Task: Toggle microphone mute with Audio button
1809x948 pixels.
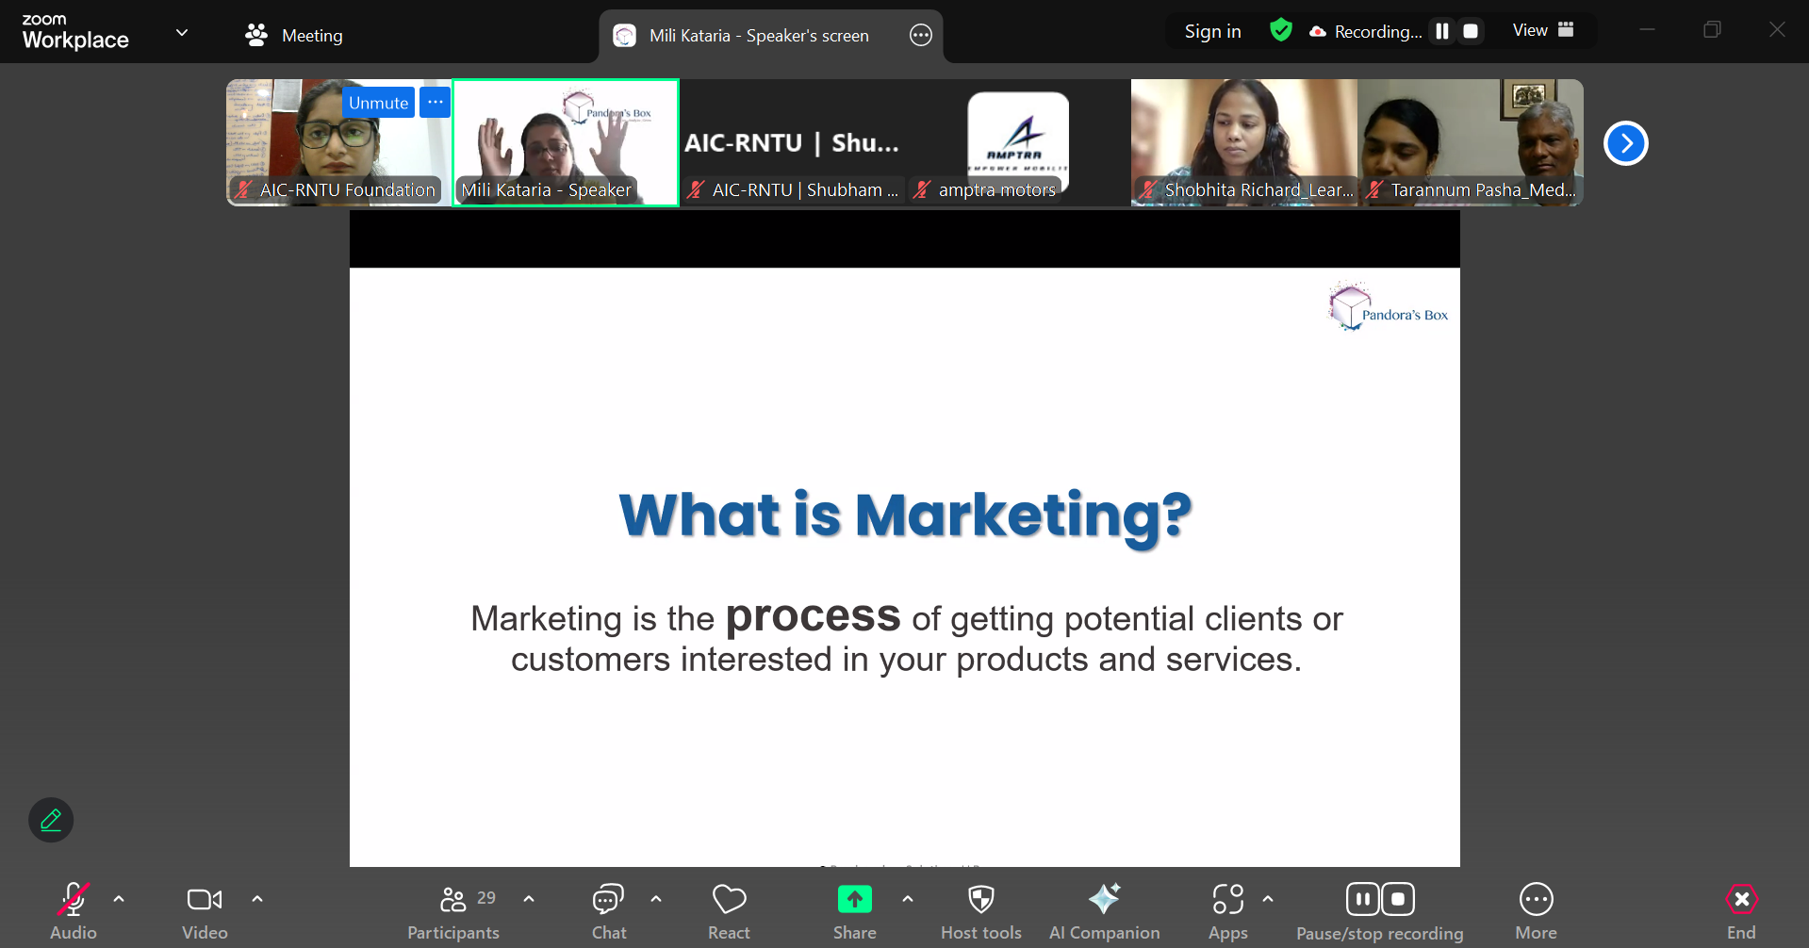Action: [x=74, y=901]
